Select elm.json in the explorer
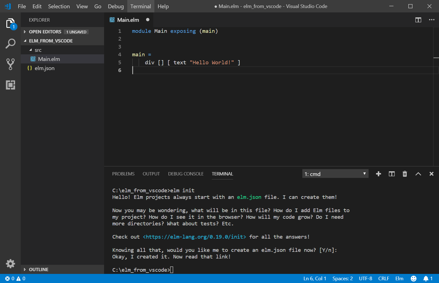This screenshot has width=439, height=283. coord(44,68)
